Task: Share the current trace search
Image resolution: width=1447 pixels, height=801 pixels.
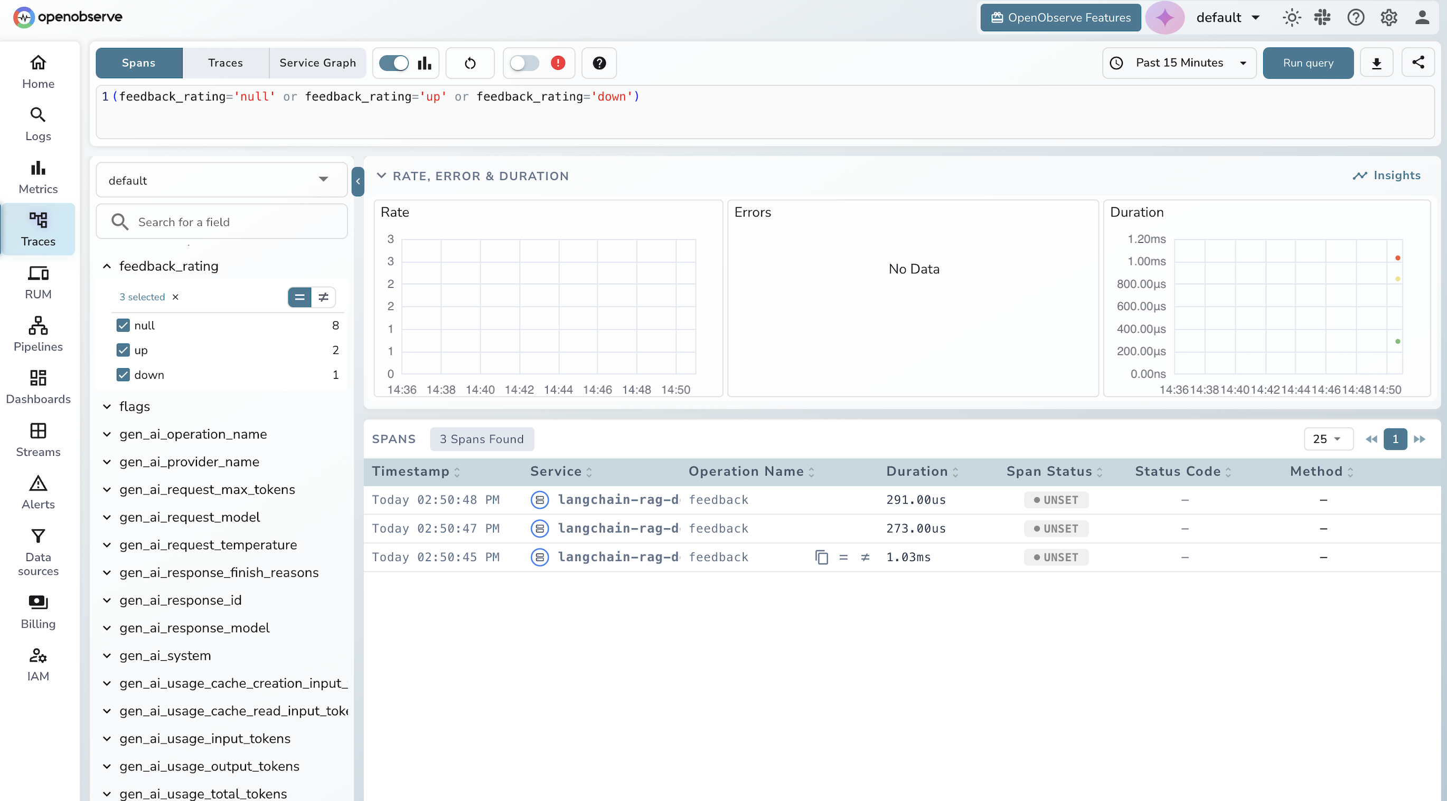Action: (1419, 63)
